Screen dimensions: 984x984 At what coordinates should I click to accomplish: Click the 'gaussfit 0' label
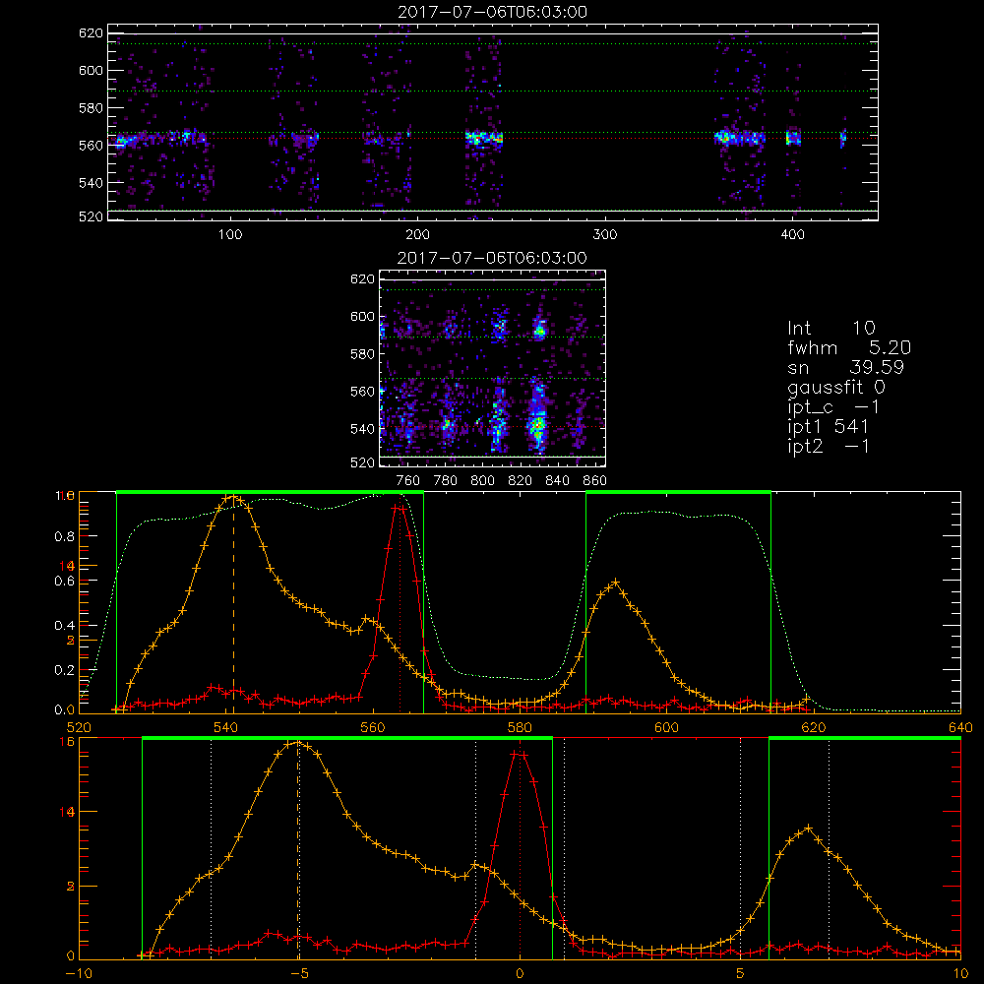(836, 387)
